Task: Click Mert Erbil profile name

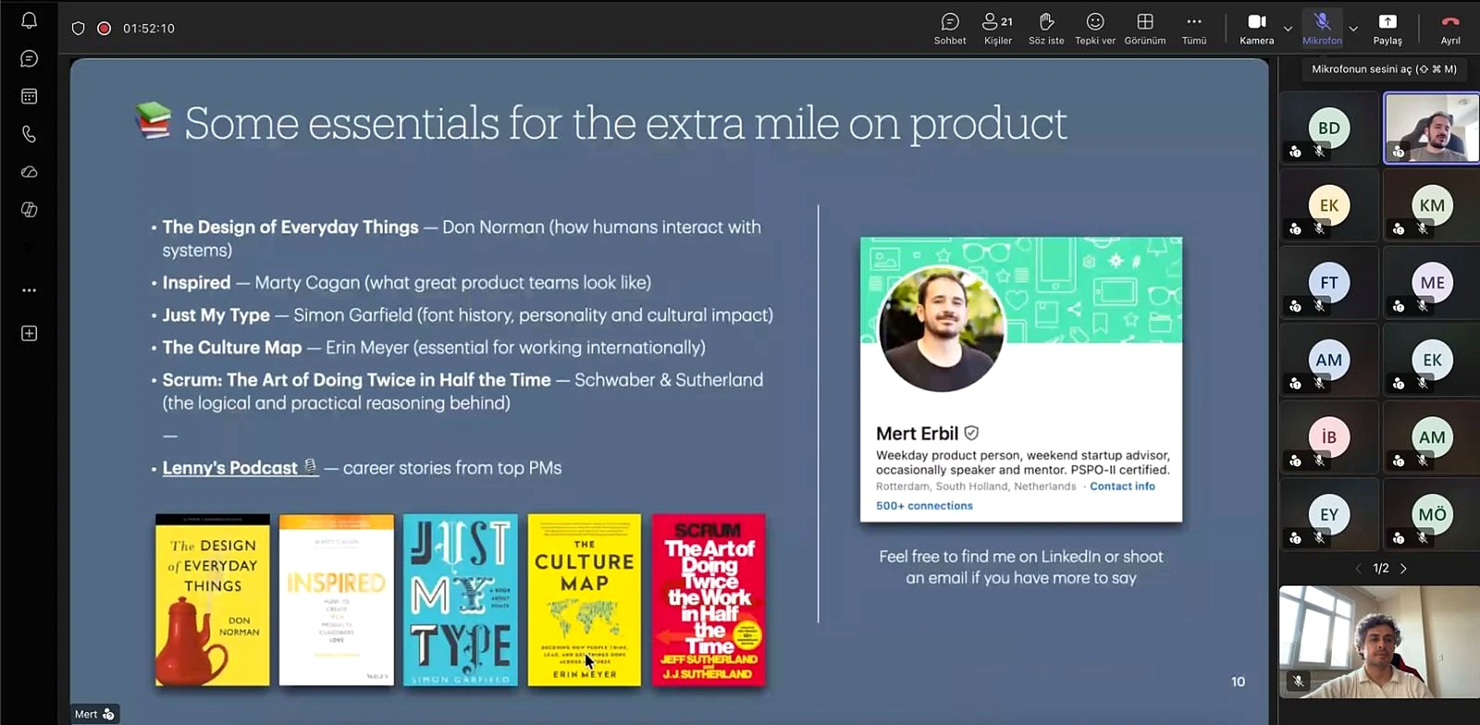Action: pyautogui.click(x=917, y=434)
